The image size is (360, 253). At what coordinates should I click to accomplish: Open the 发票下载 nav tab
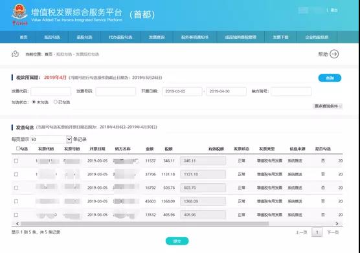280,37
